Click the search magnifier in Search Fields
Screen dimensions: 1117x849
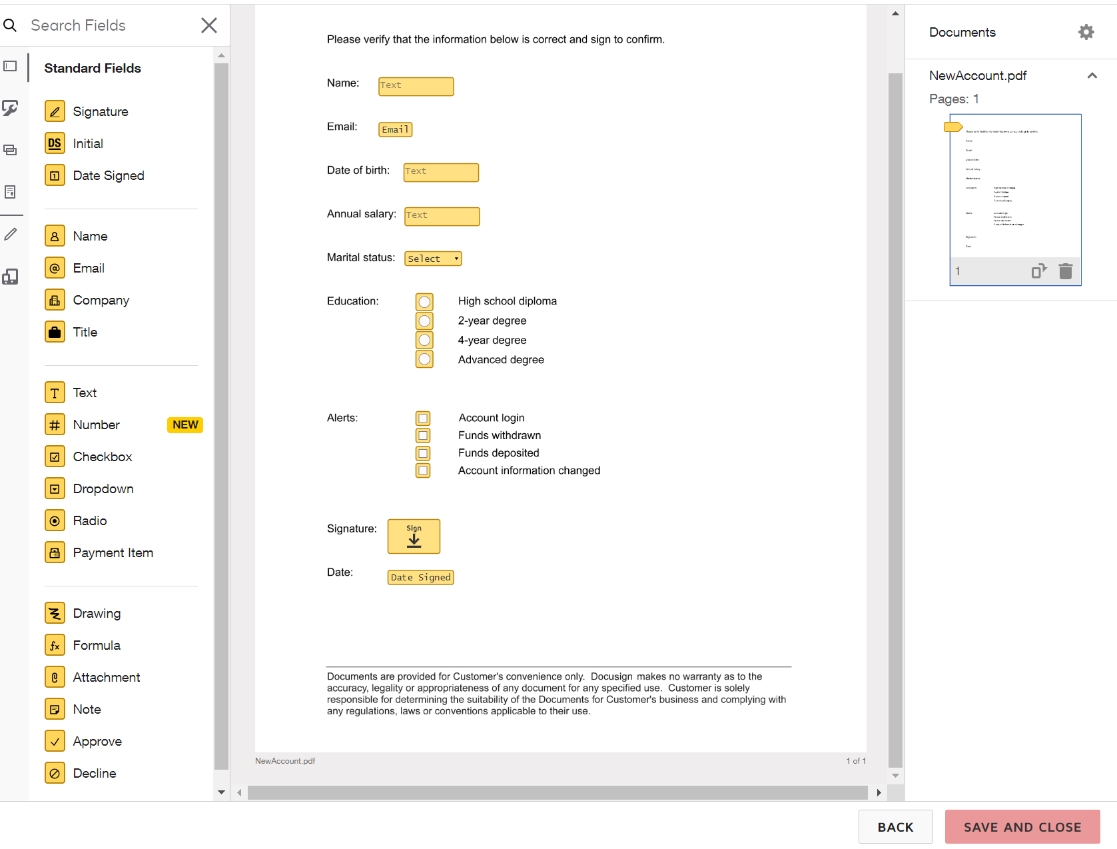[x=11, y=25]
